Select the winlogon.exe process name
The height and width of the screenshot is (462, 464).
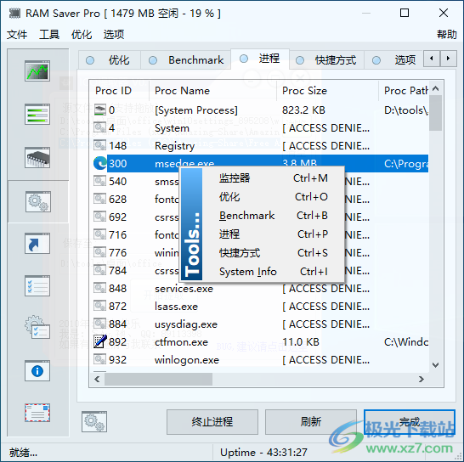[187, 360]
